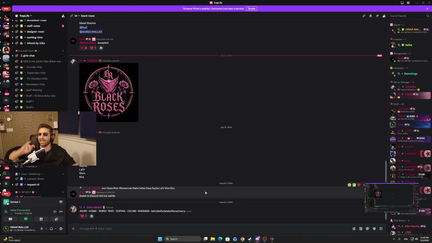The width and height of the screenshot is (432, 243).
Task: Click the invite people icon beside TrapLife
Action: 63,16
